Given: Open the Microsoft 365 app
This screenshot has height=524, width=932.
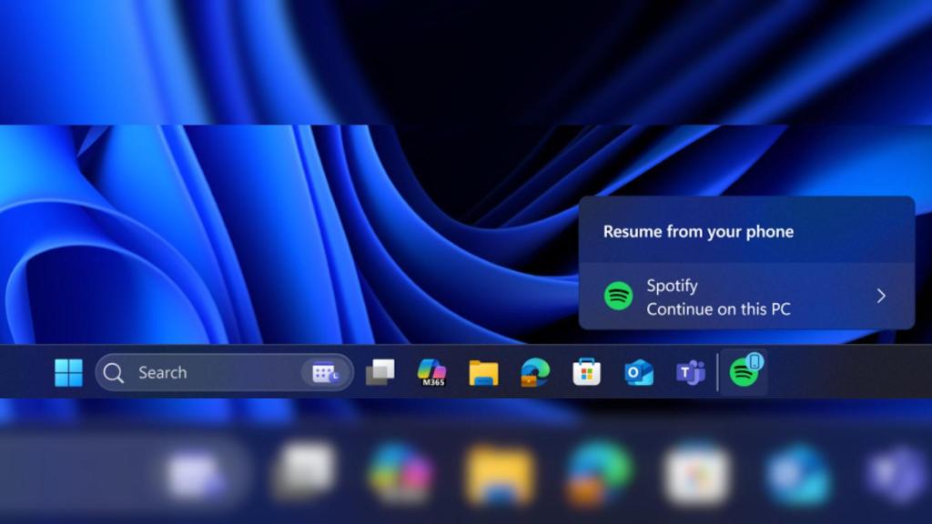Looking at the screenshot, I should pyautogui.click(x=431, y=372).
